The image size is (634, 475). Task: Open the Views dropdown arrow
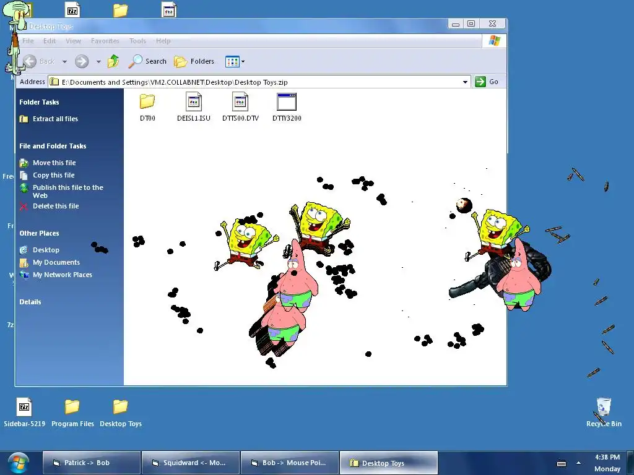(x=243, y=62)
